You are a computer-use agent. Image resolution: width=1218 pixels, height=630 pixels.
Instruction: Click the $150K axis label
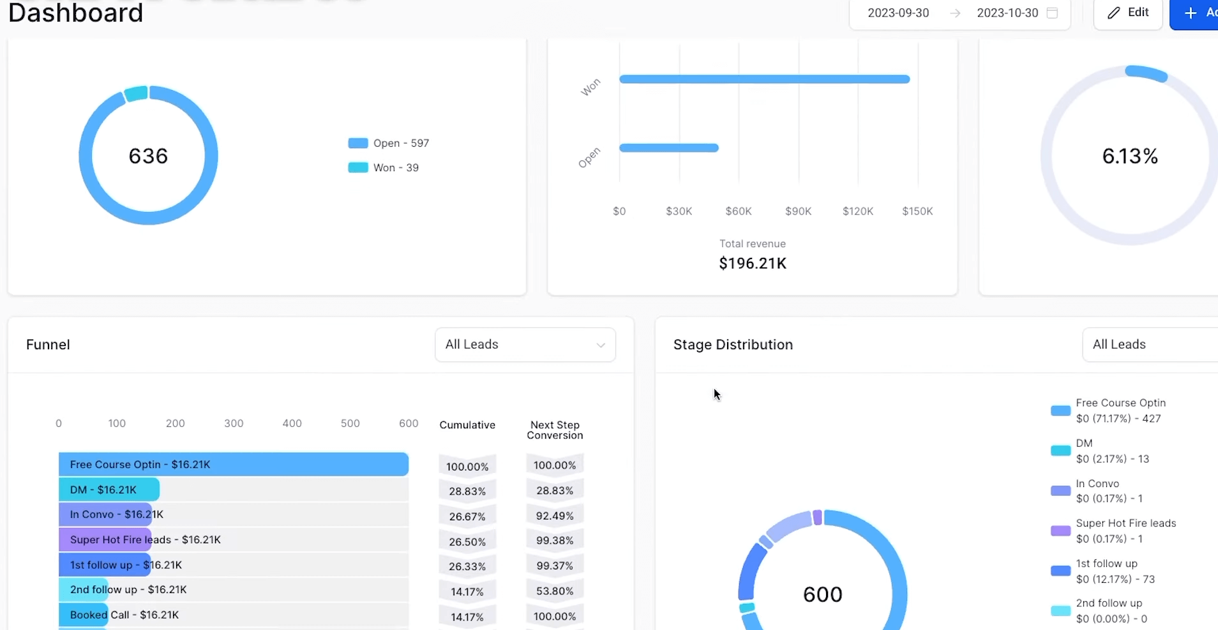click(x=917, y=211)
